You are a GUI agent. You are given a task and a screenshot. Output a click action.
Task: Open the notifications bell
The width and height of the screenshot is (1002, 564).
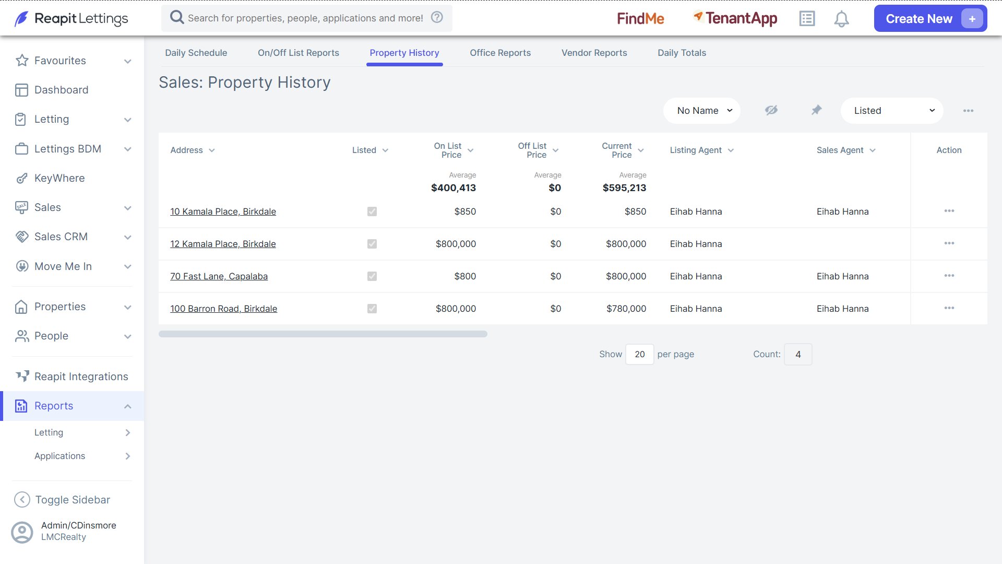pos(841,19)
